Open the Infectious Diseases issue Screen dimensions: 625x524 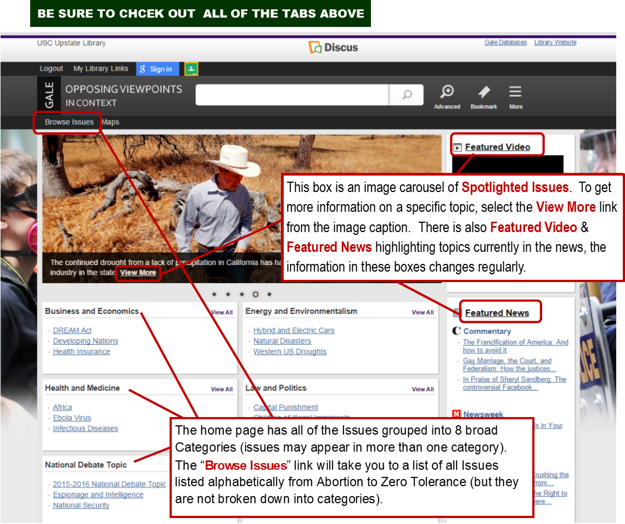(85, 429)
